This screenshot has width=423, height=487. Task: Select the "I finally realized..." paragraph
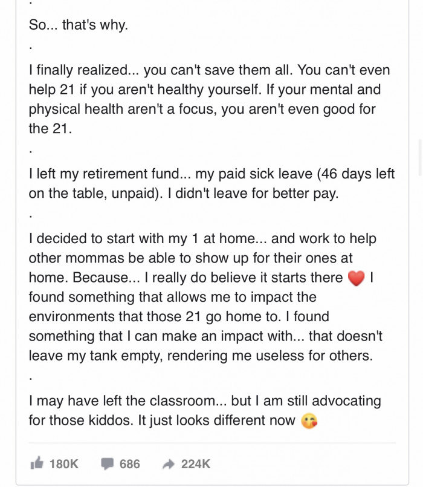coord(209,99)
